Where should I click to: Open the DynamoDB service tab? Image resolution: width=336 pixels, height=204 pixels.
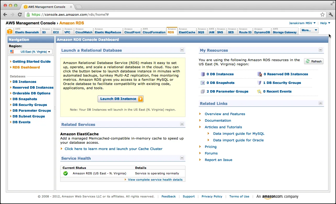coord(262,31)
